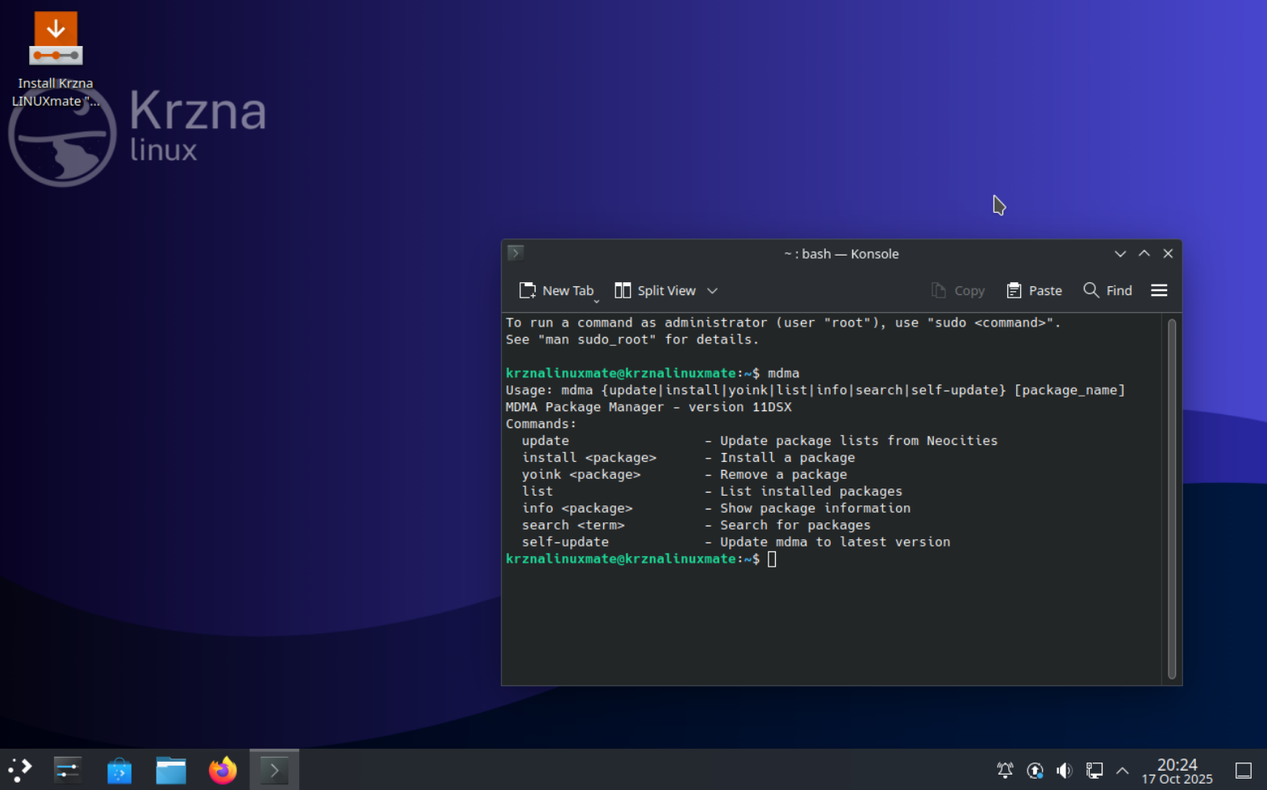The image size is (1267, 790).
Task: Expand hidden system tray icons
Action: click(1122, 771)
